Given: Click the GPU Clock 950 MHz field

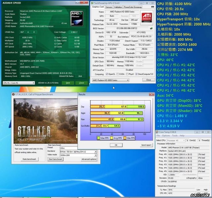Looking at the screenshot, I should tap(110, 62).
